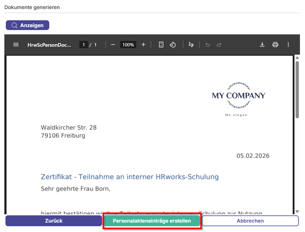Zoom out of the PDF document
This screenshot has height=232, width=305.
(113, 45)
